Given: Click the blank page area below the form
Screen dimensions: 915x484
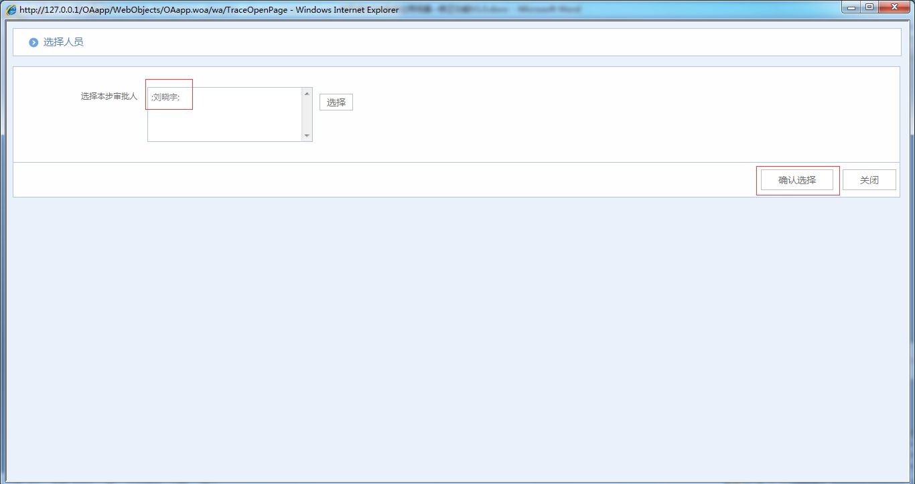Looking at the screenshot, I should coord(455,335).
